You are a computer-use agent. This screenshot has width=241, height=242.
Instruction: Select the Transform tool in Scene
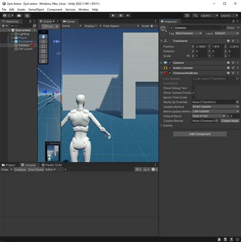pyautogui.click(x=43, y=61)
